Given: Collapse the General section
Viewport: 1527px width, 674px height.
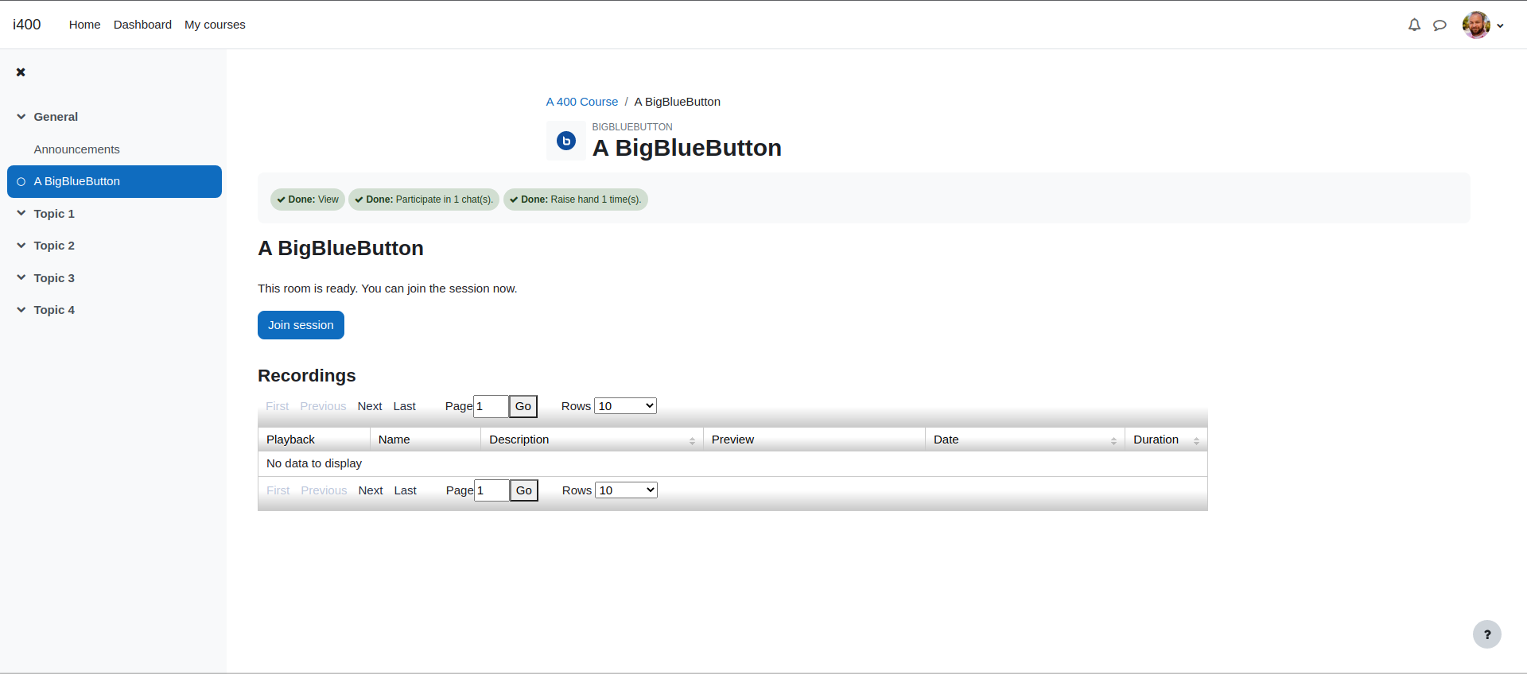Looking at the screenshot, I should click(21, 117).
